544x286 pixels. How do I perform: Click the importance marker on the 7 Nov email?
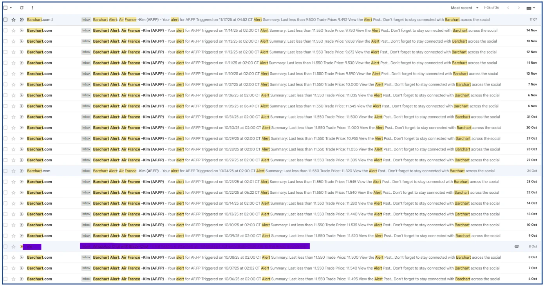(23, 84)
